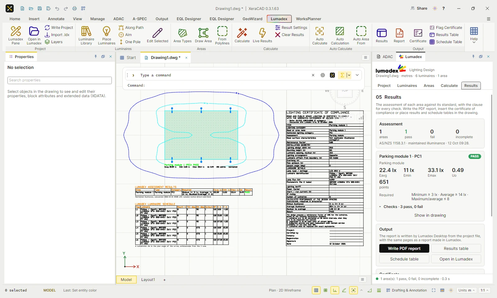The height and width of the screenshot is (298, 497).
Task: Click the Edit Selected pencil icon
Action: [x=157, y=33]
